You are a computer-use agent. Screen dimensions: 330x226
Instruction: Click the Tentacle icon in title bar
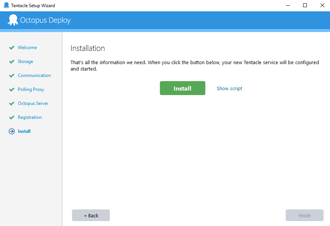point(6,5)
